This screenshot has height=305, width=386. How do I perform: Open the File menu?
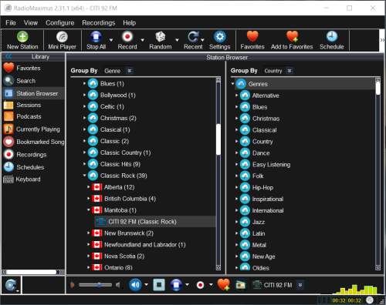tap(11, 23)
